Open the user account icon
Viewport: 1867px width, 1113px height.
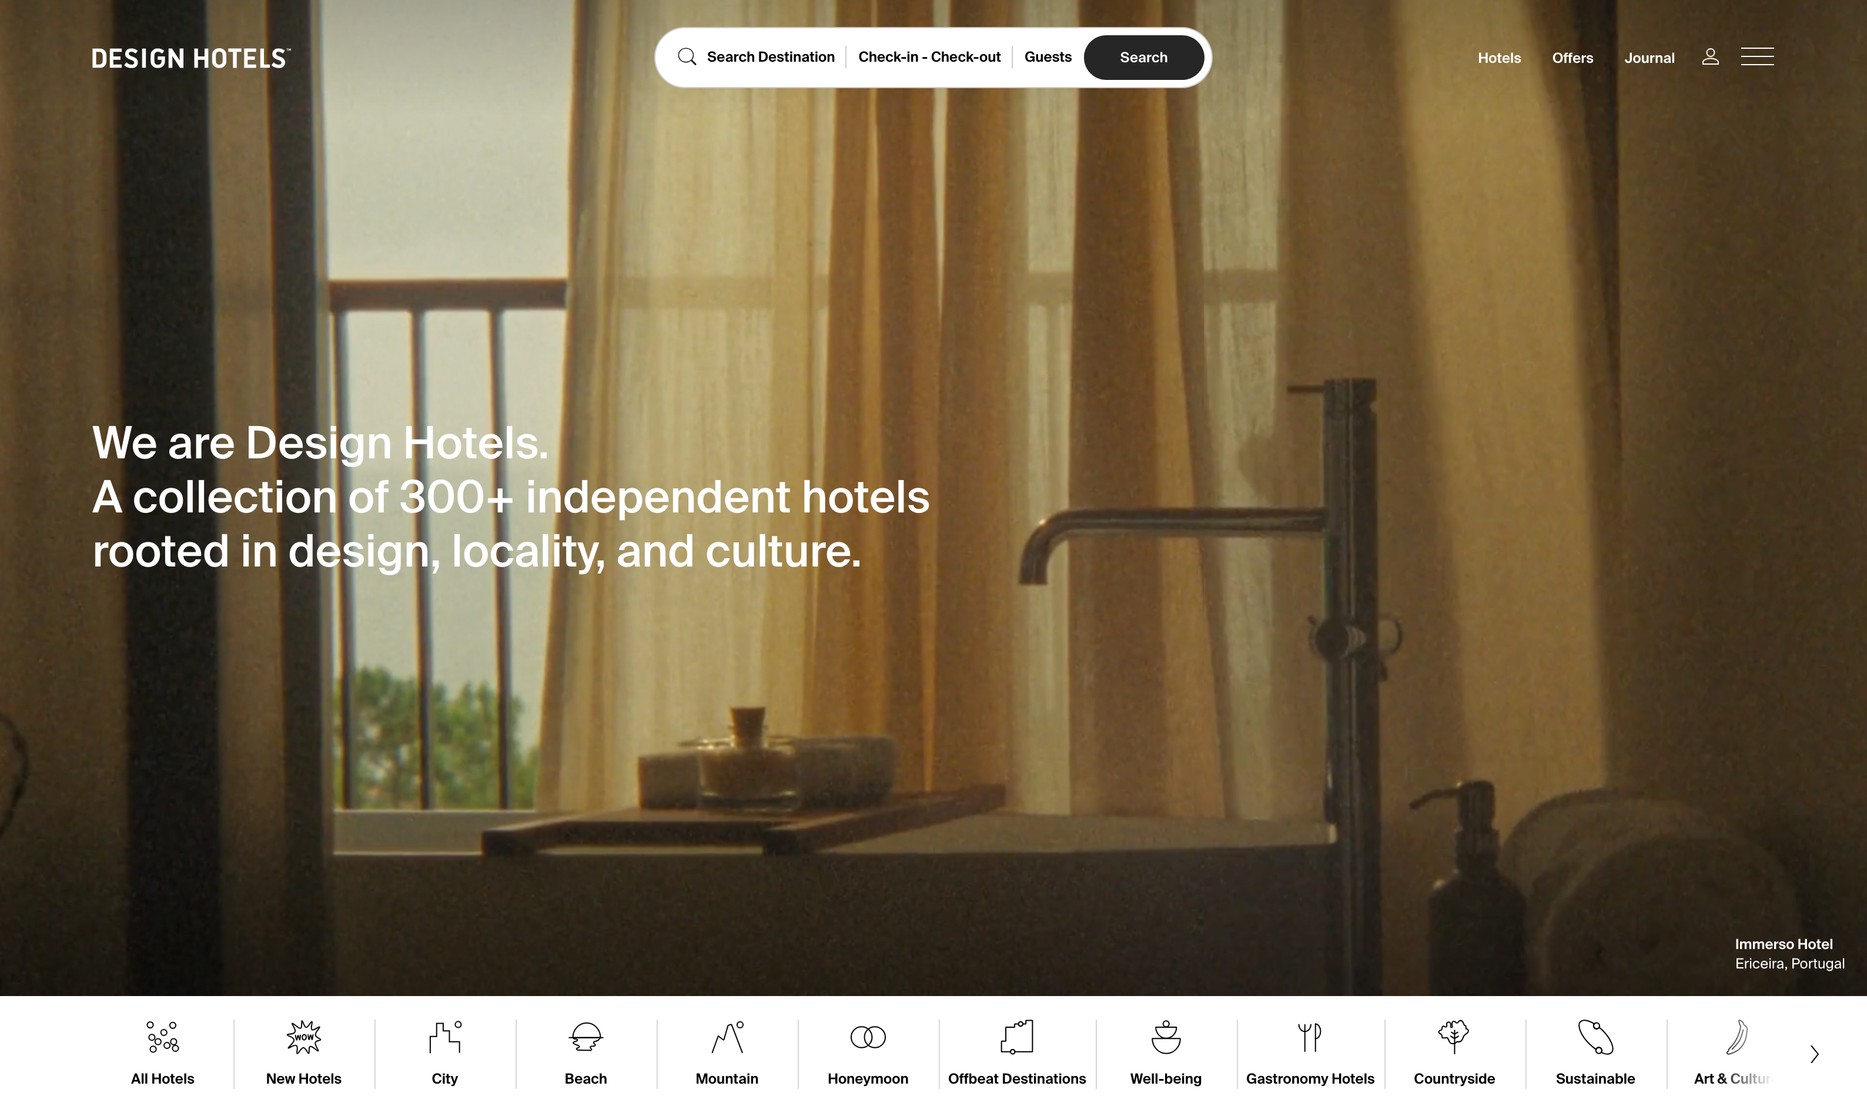[1709, 57]
